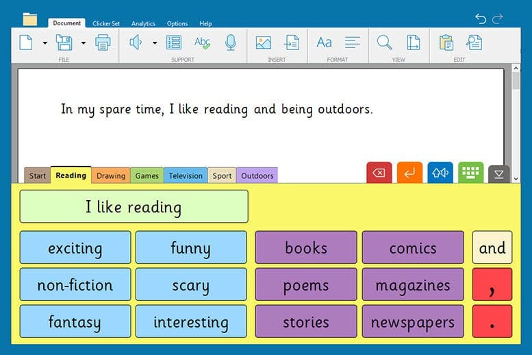This screenshot has height=355, width=532.
Task: Click the magnifying glass zoom icon
Action: click(x=384, y=42)
